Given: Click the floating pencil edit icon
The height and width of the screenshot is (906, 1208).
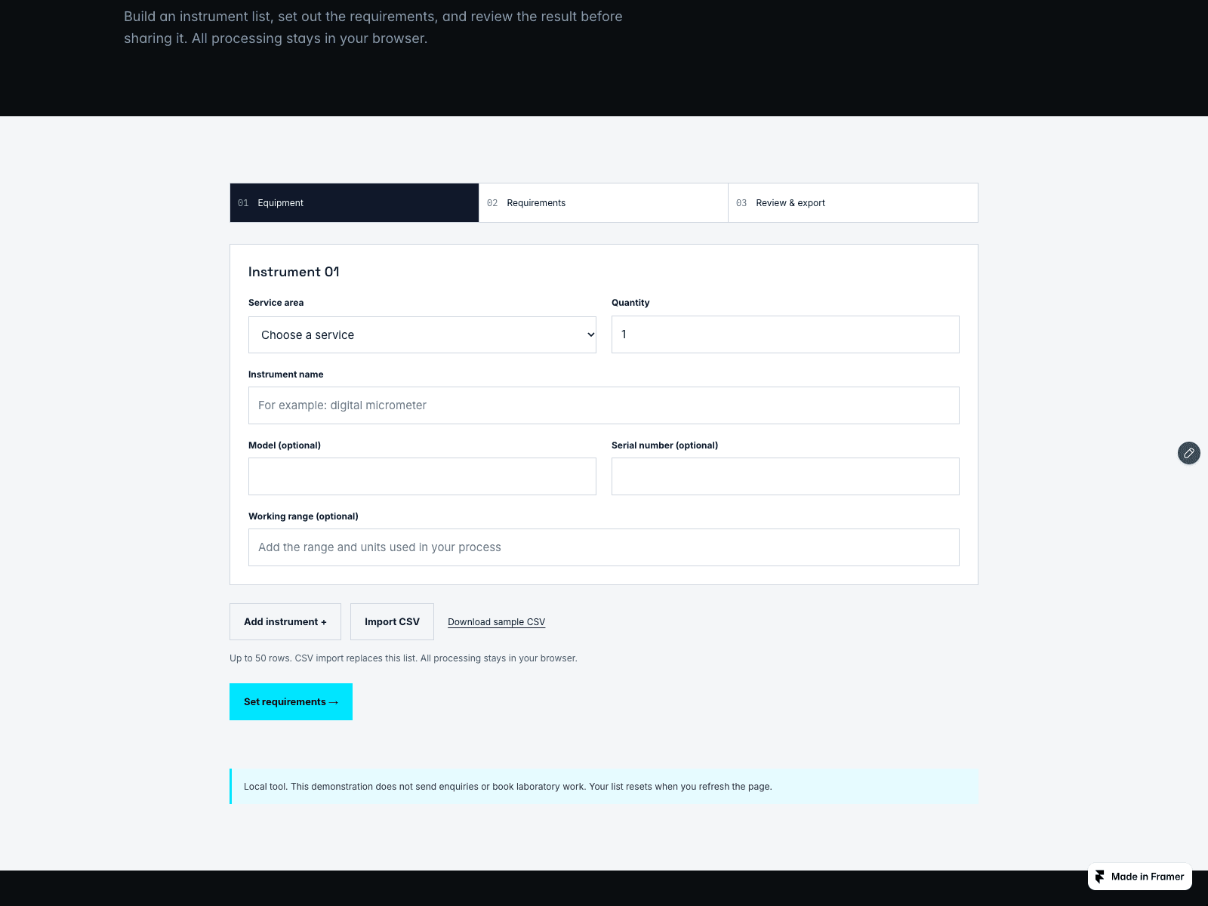Looking at the screenshot, I should tap(1189, 453).
